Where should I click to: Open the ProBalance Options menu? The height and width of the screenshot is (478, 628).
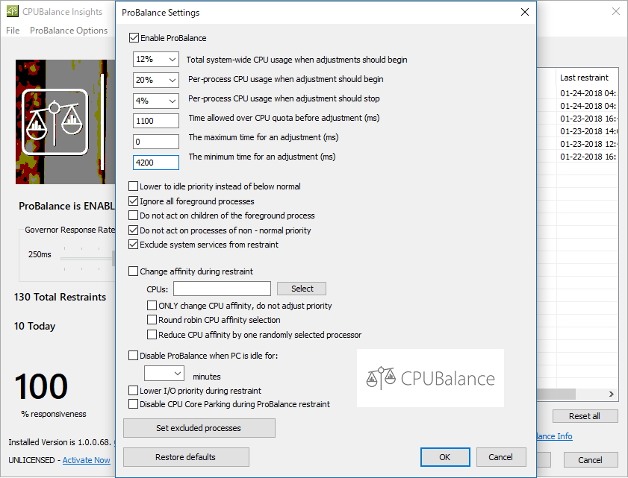point(69,31)
